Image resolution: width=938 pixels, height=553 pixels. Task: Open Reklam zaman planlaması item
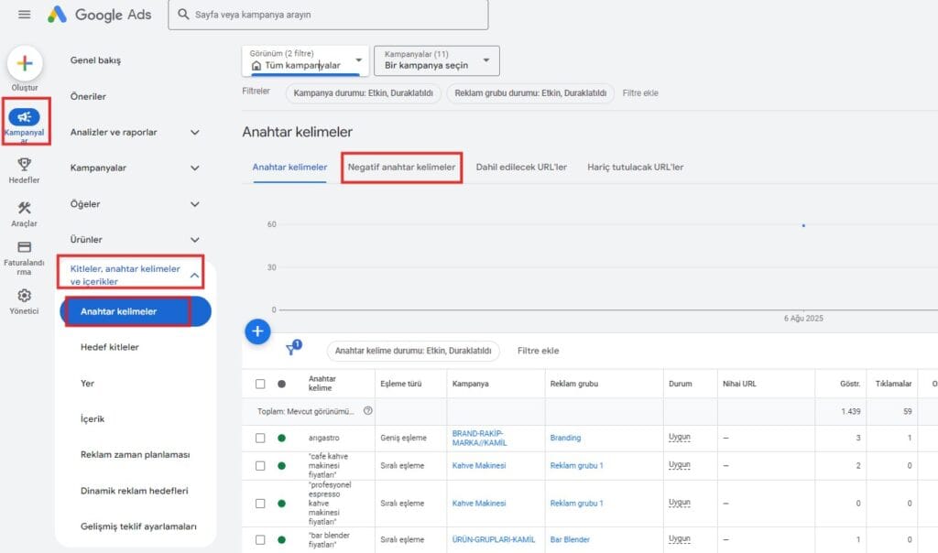coord(136,455)
